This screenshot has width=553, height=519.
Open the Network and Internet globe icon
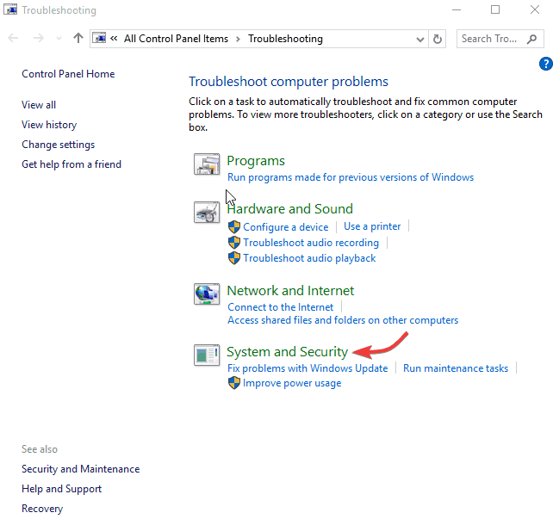click(207, 294)
